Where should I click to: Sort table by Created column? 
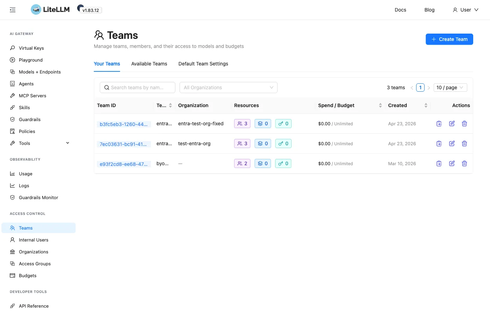(x=426, y=105)
